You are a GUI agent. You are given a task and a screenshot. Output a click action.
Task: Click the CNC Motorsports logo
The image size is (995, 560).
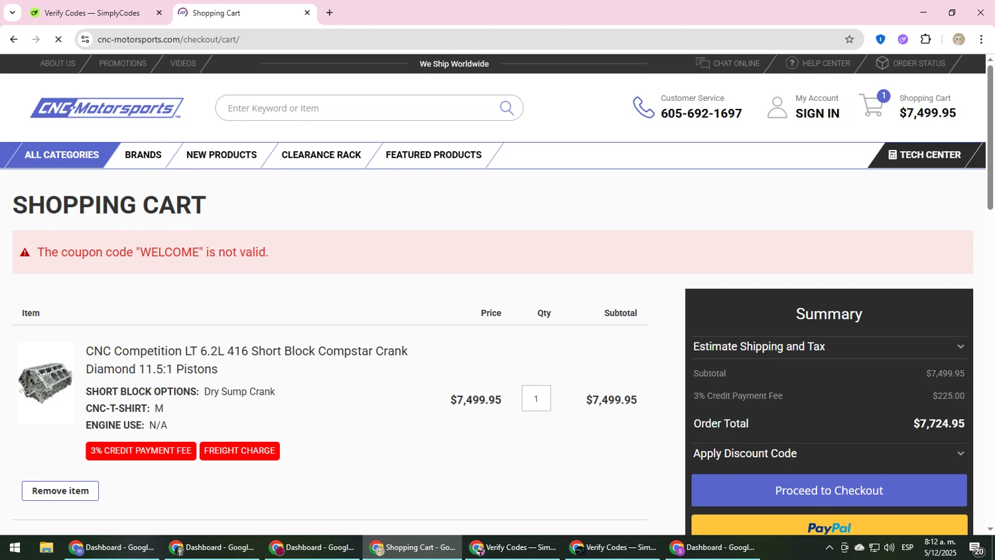pos(107,108)
